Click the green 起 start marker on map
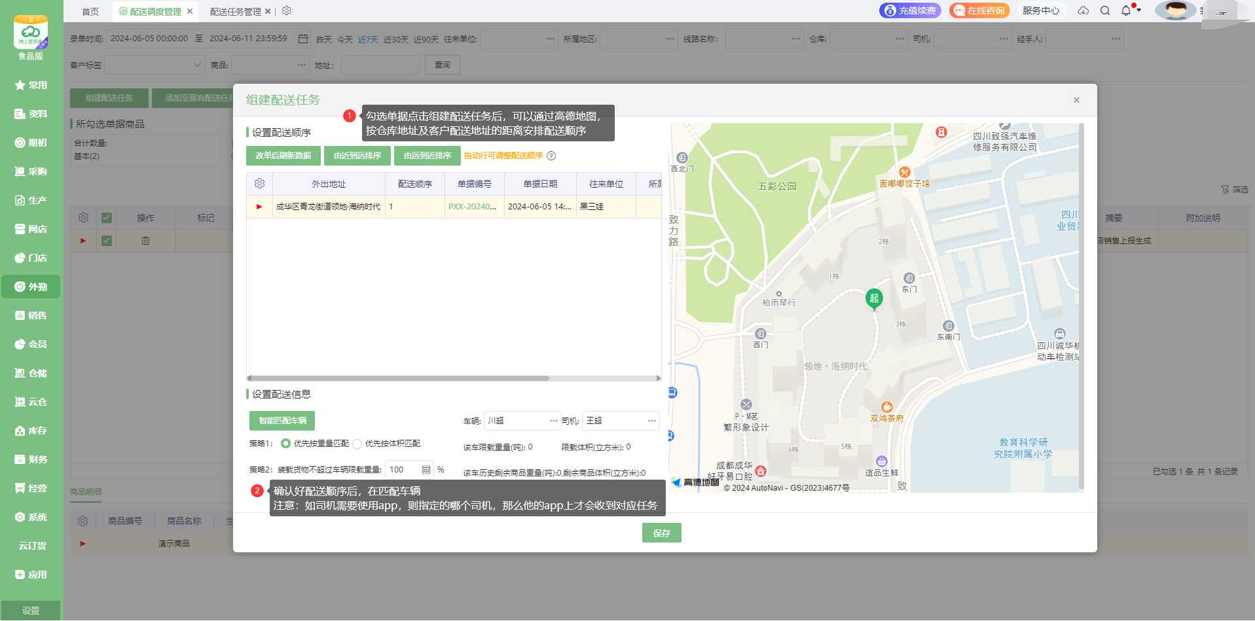Image resolution: width=1255 pixels, height=621 pixels. click(874, 299)
